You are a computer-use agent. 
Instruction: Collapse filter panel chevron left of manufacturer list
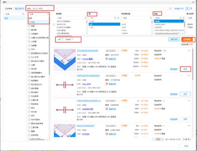tap(54, 24)
